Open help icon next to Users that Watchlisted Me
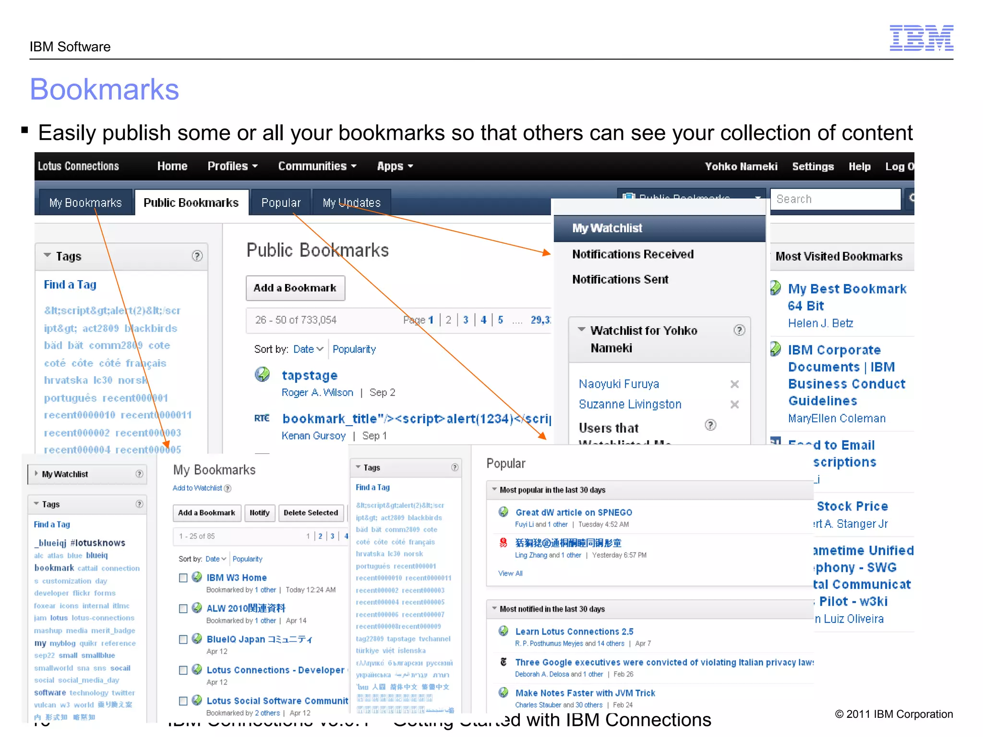The image size is (983, 737). [710, 425]
